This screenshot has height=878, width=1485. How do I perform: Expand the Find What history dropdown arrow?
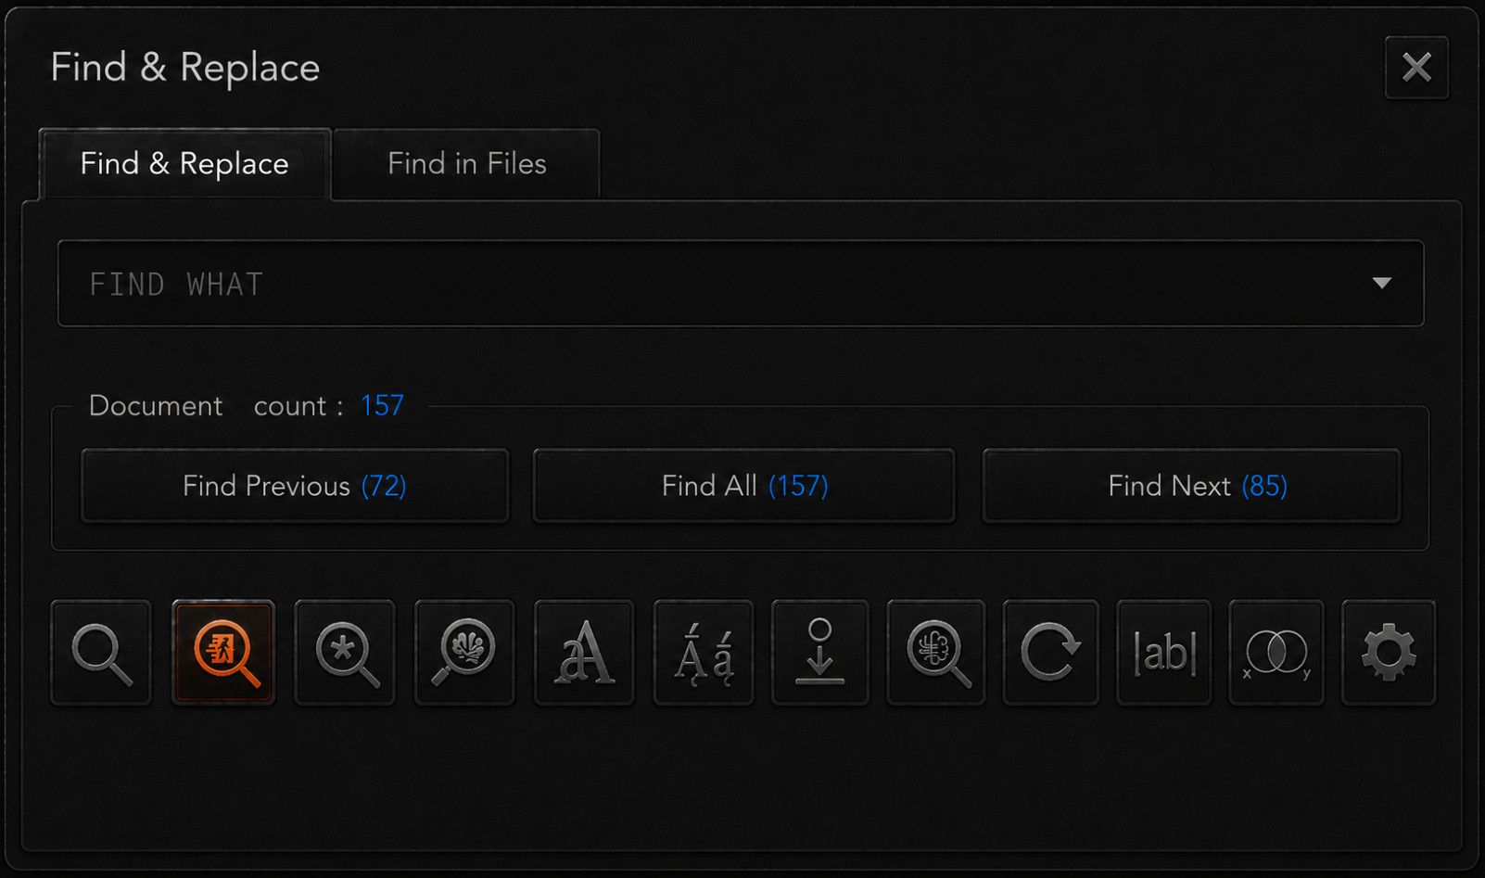(x=1382, y=283)
